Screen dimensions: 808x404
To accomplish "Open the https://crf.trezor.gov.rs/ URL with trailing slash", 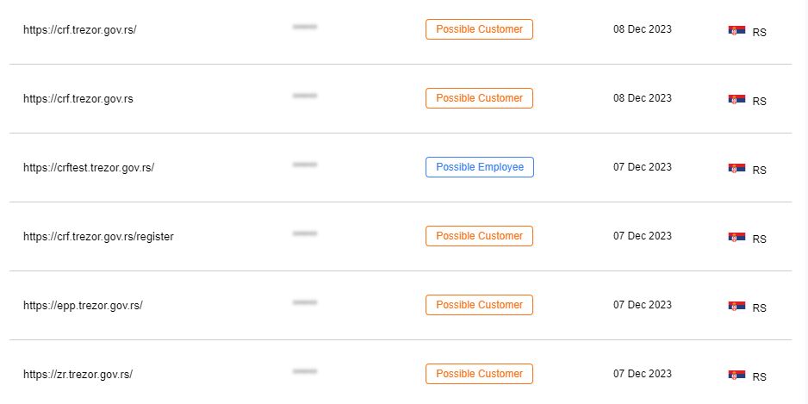I will tap(80, 30).
